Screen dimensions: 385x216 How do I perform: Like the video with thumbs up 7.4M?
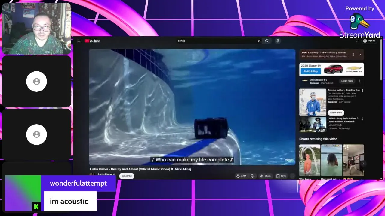point(241,176)
